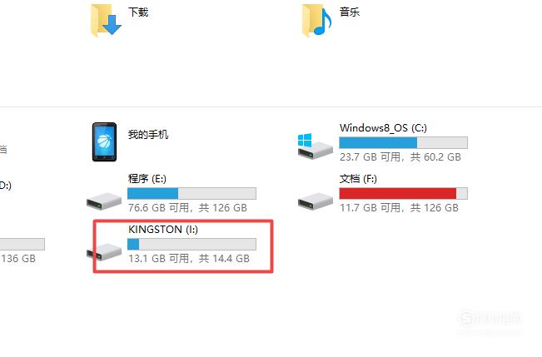Screen dimensions: 542x357
Task: Click the 音乐 folder label
Action: [350, 12]
